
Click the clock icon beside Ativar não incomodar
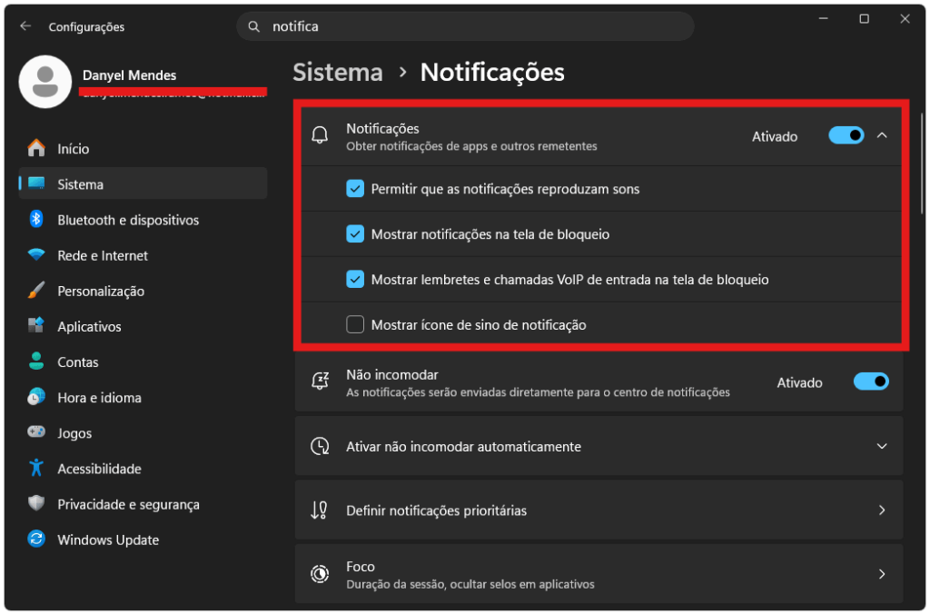(x=321, y=446)
